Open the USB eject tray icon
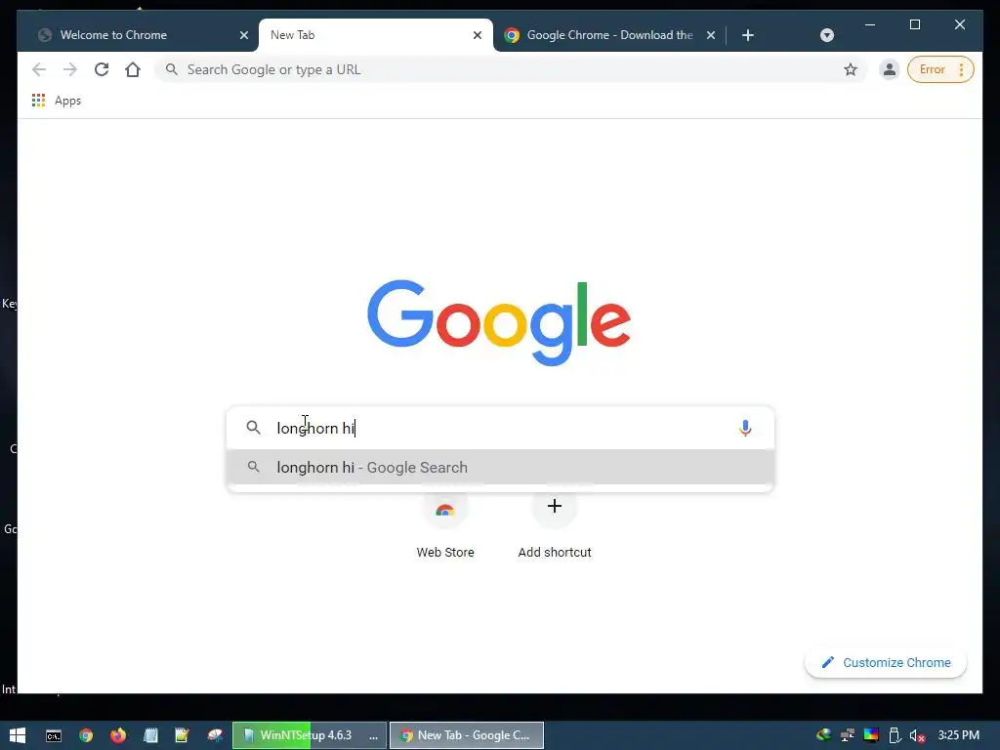 click(x=895, y=735)
